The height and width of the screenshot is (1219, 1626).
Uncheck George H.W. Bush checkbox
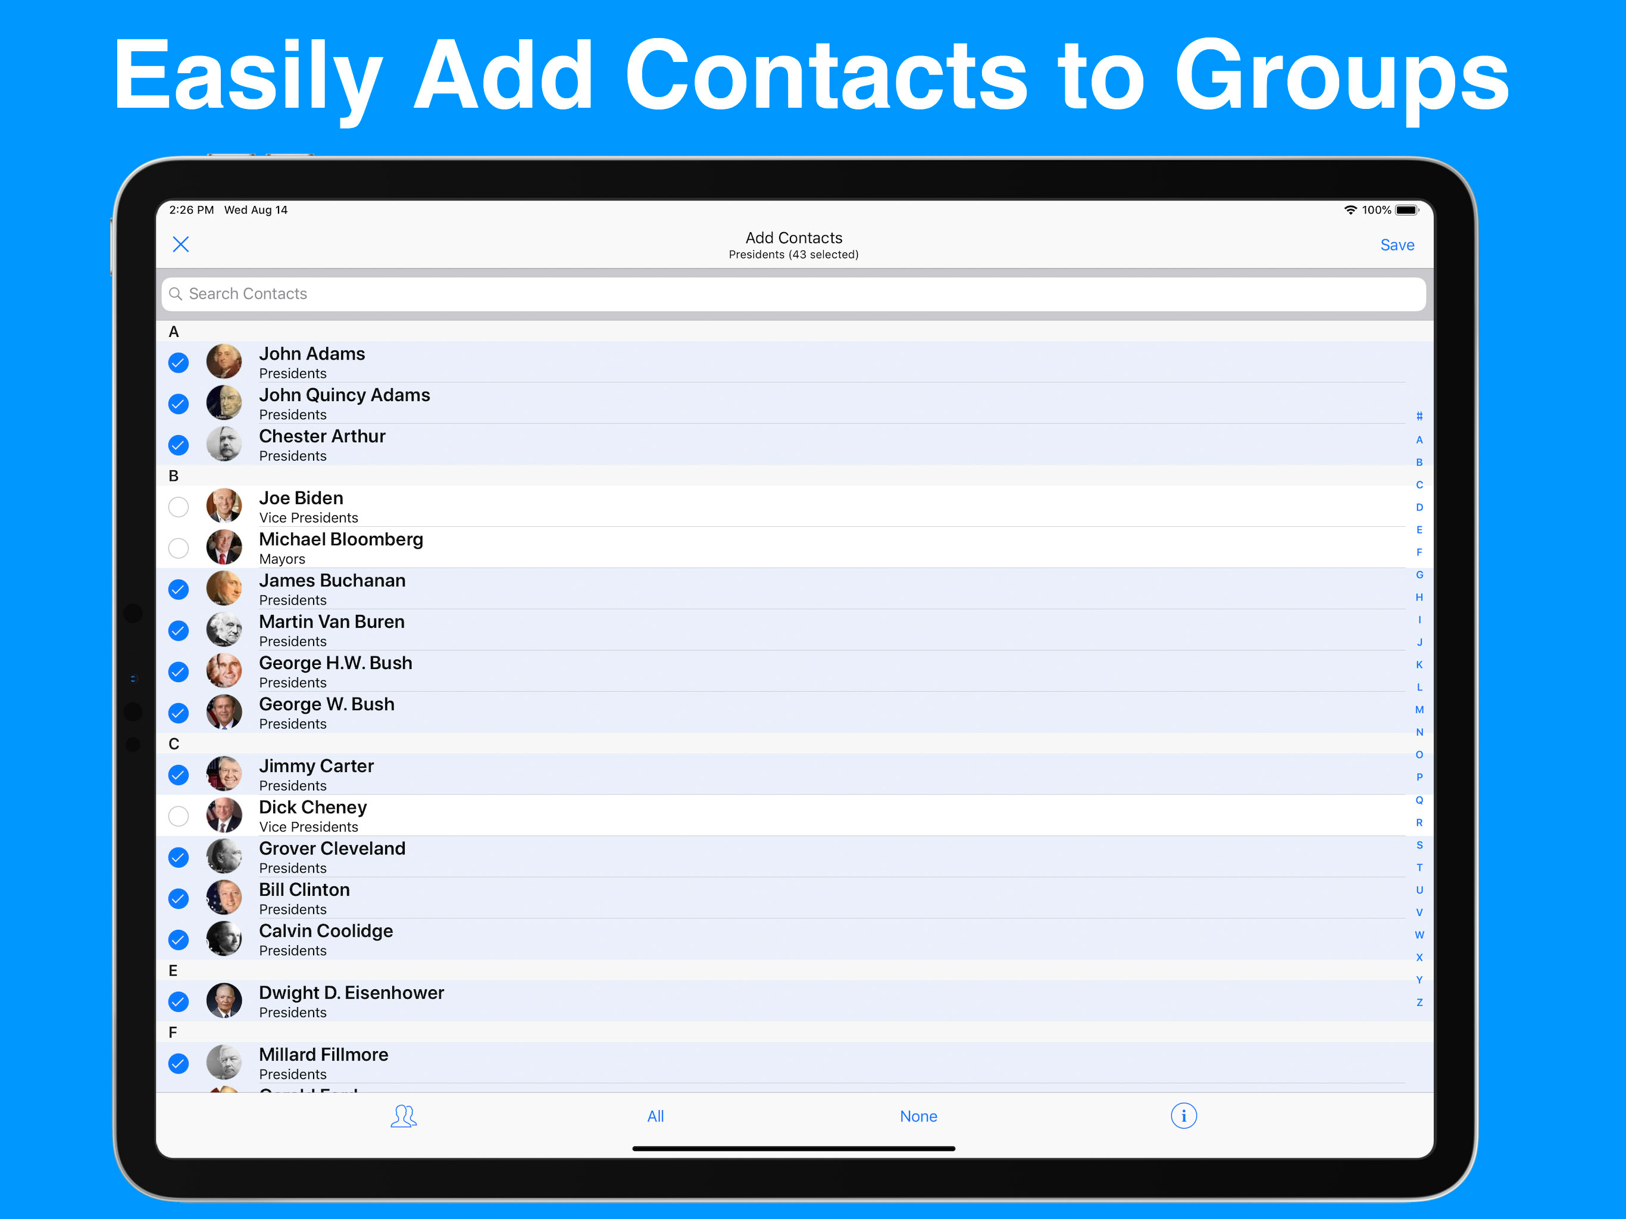179,671
